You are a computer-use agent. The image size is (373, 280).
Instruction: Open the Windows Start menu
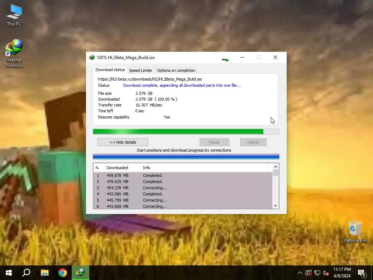pos(9,273)
